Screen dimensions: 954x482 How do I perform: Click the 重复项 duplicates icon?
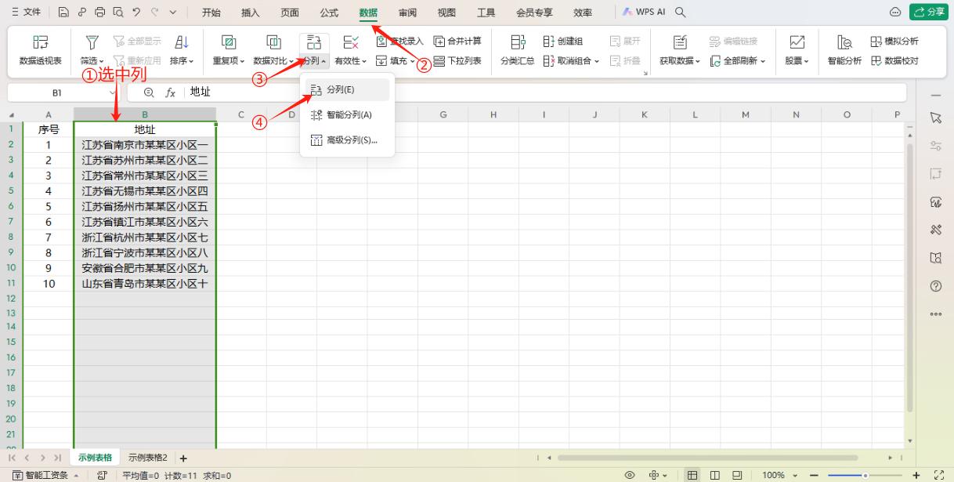(229, 42)
